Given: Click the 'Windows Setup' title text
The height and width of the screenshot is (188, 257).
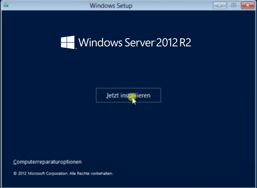Looking at the screenshot, I should tap(111, 6).
